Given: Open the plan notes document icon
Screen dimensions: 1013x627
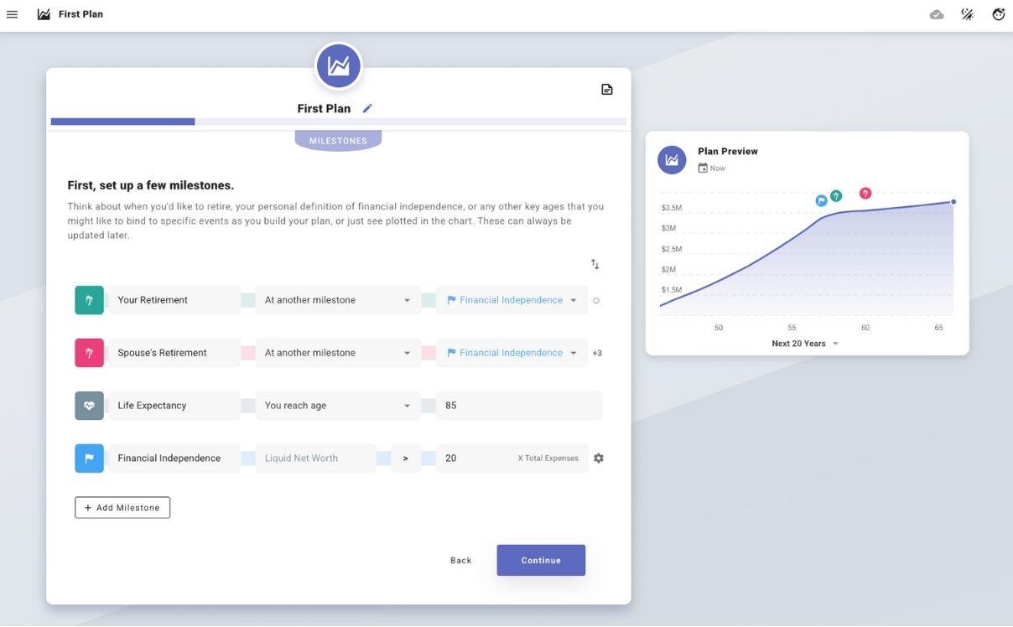Looking at the screenshot, I should (x=607, y=90).
